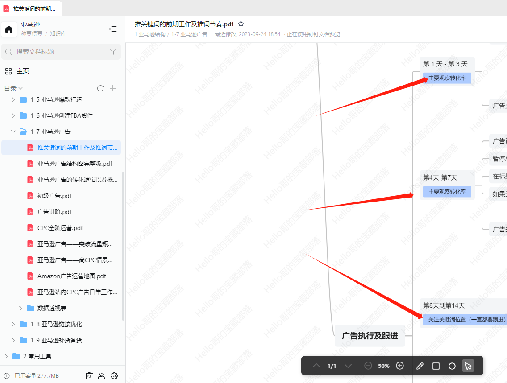Open settings via the gear icon
This screenshot has width=507, height=383.
click(x=114, y=376)
